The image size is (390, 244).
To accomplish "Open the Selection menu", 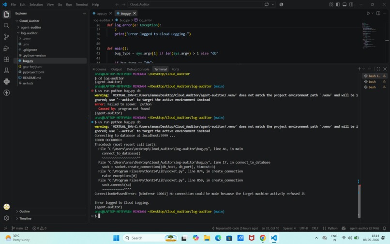I will pos(36,4).
